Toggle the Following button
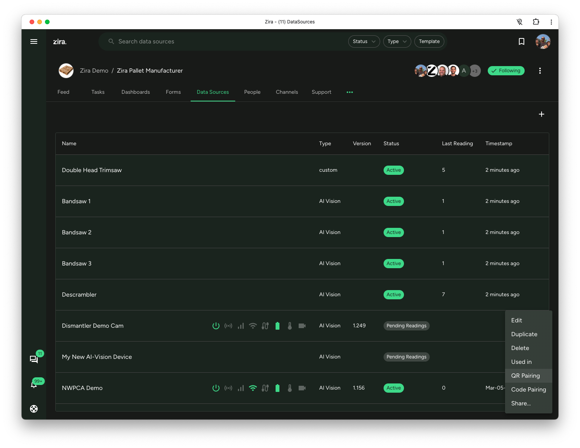 [506, 71]
